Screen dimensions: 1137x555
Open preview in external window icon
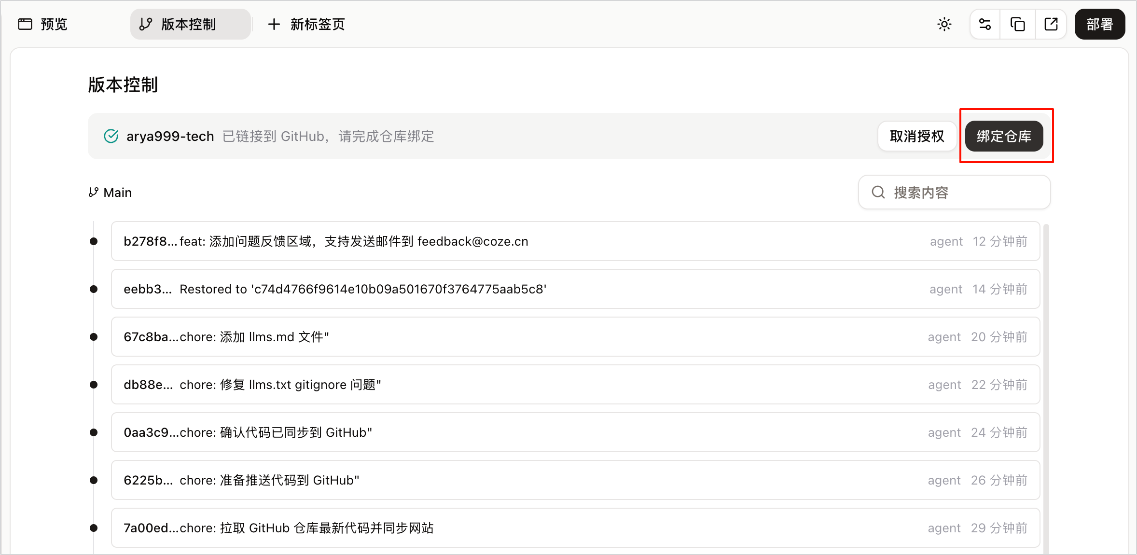(x=1051, y=24)
